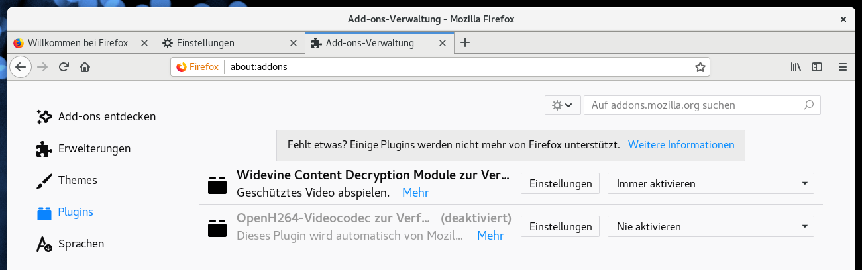
Task: Click Mehr link under OpenH264 plugin
Action: 490,236
